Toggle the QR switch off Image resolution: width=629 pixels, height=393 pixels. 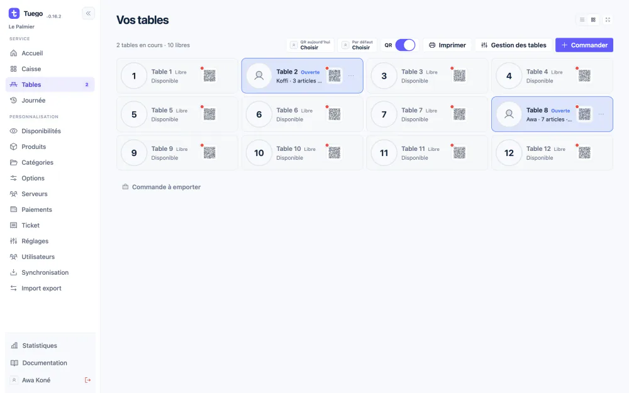[x=405, y=45]
